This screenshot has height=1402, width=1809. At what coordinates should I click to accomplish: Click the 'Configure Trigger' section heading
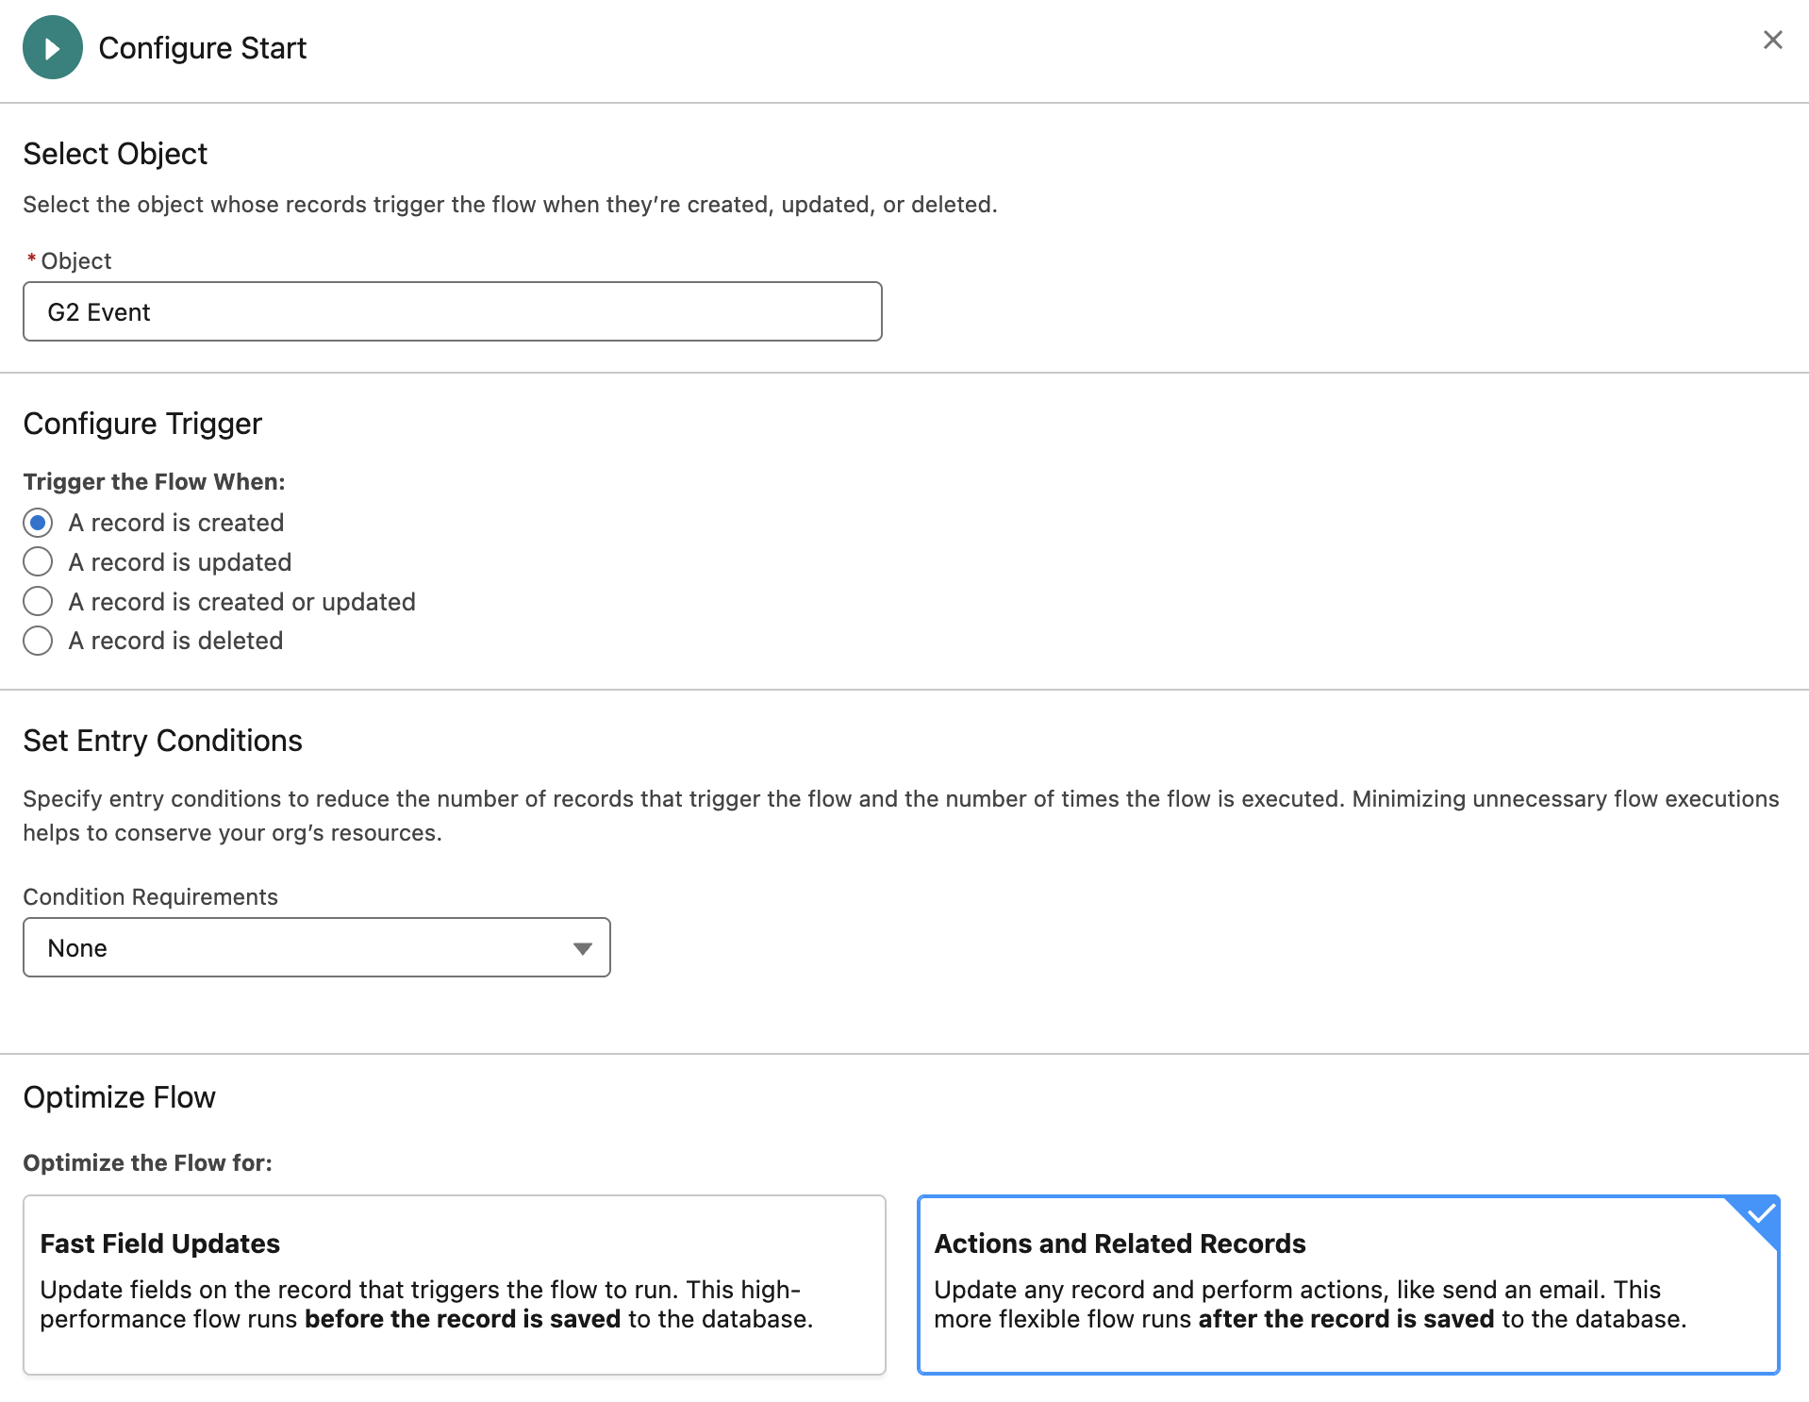pos(142,424)
